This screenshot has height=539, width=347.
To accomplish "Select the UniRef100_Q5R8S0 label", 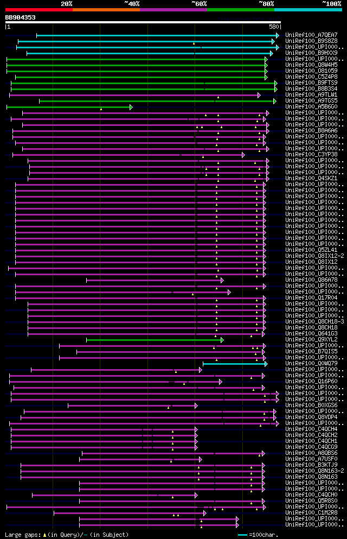I will point(311,501).
